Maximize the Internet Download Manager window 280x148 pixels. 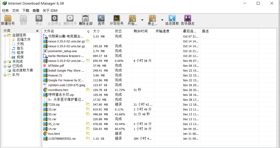point(258,3)
